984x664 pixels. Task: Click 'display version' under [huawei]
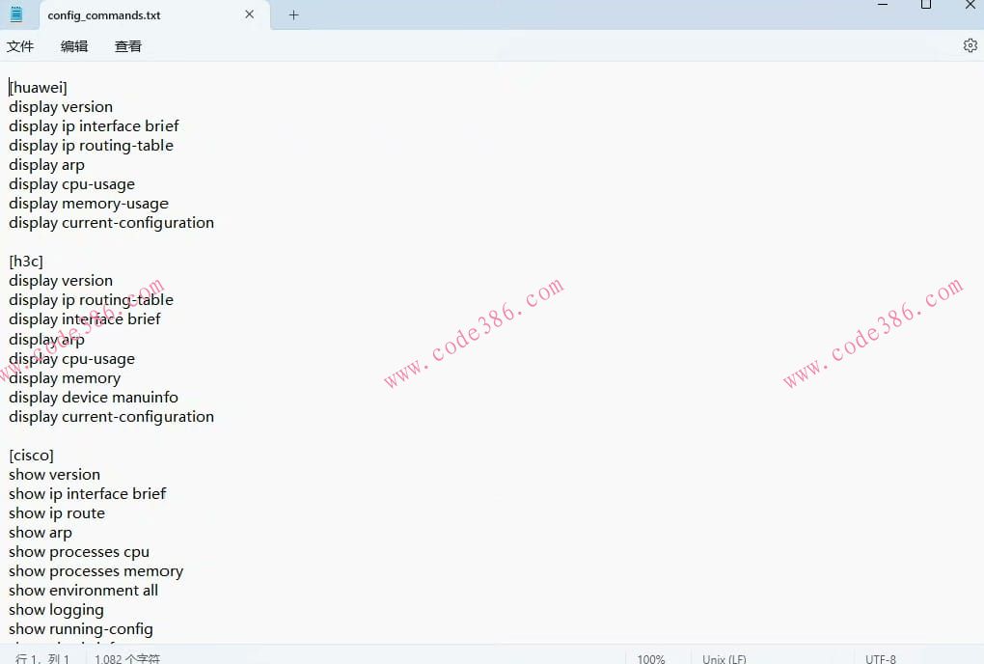click(61, 107)
